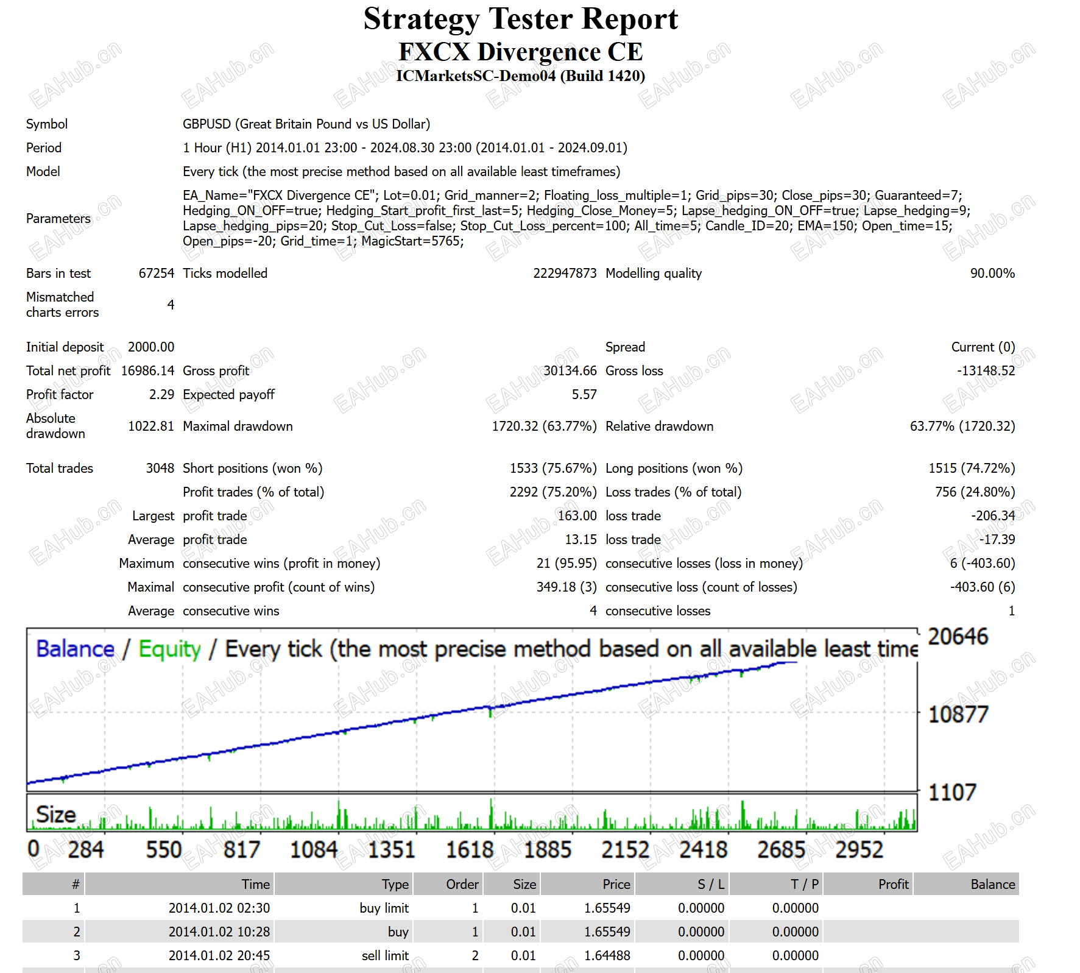Click the Strategy Tester Report title
1080x973 pixels.
[520, 19]
